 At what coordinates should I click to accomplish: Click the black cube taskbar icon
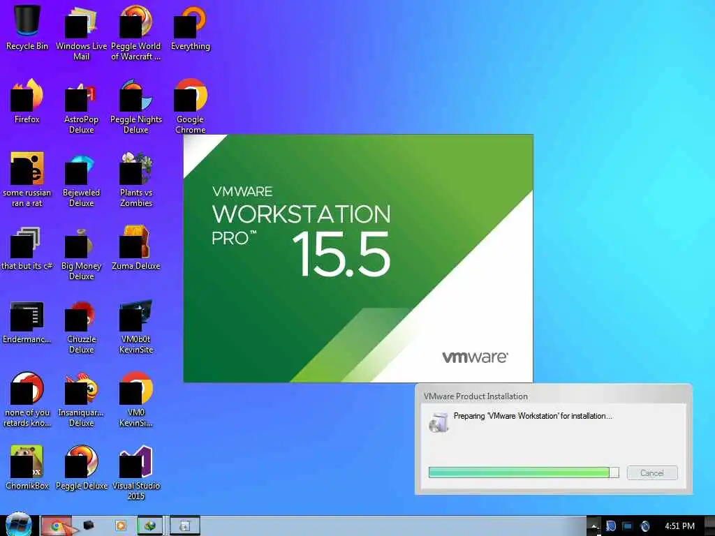pyautogui.click(x=89, y=526)
